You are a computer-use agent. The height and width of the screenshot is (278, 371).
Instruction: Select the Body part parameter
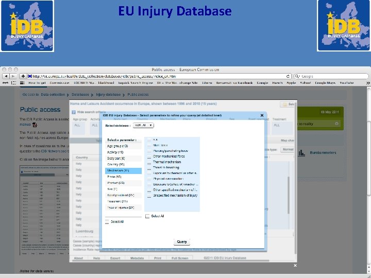[123, 159]
